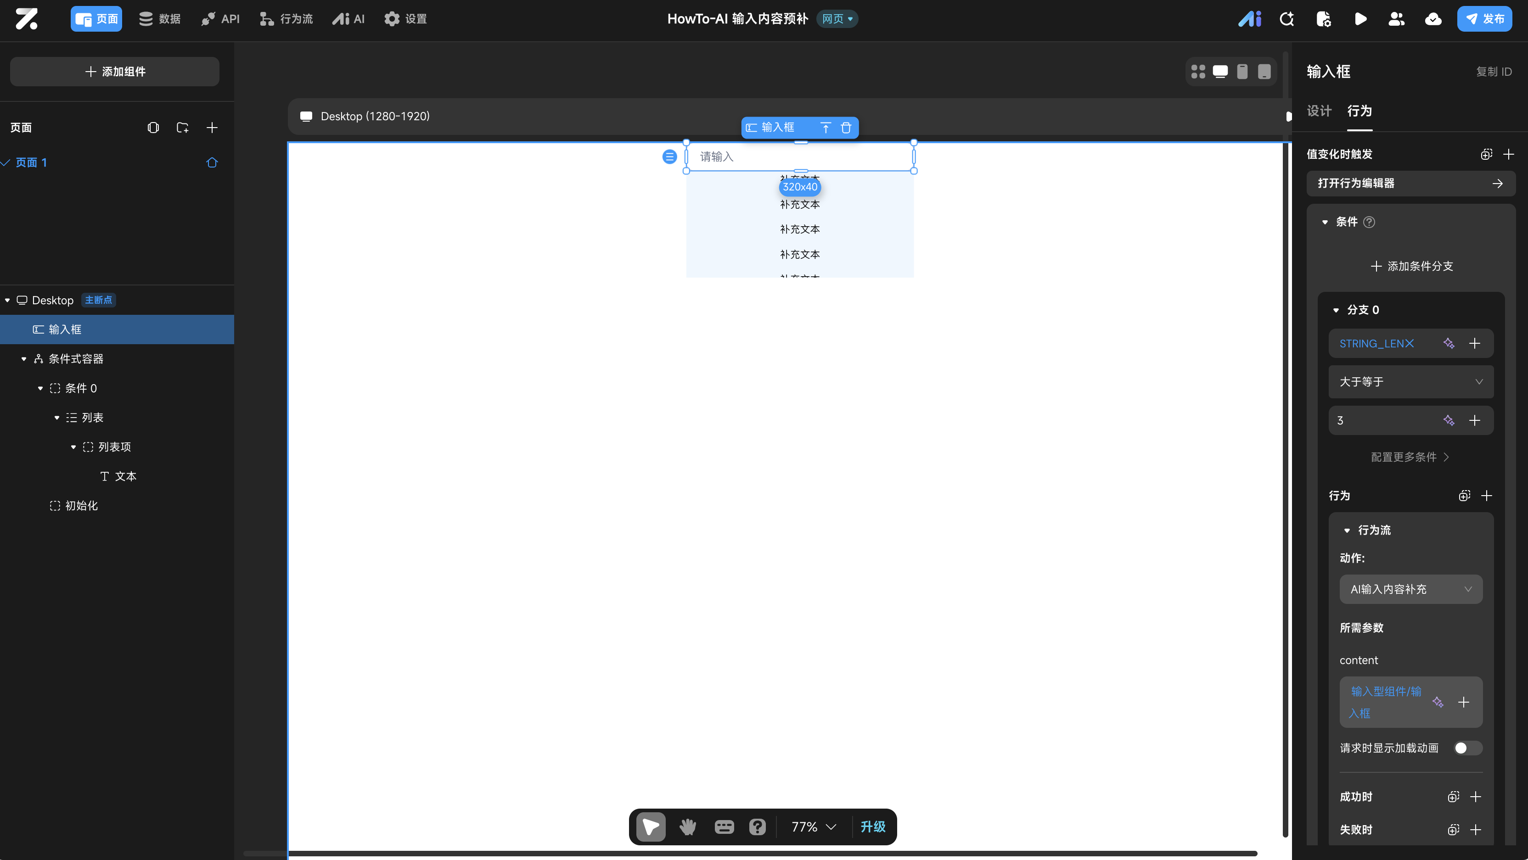Viewport: 1528px width, 860px height.
Task: Open the AI输入内容补充 action dropdown
Action: tap(1410, 589)
